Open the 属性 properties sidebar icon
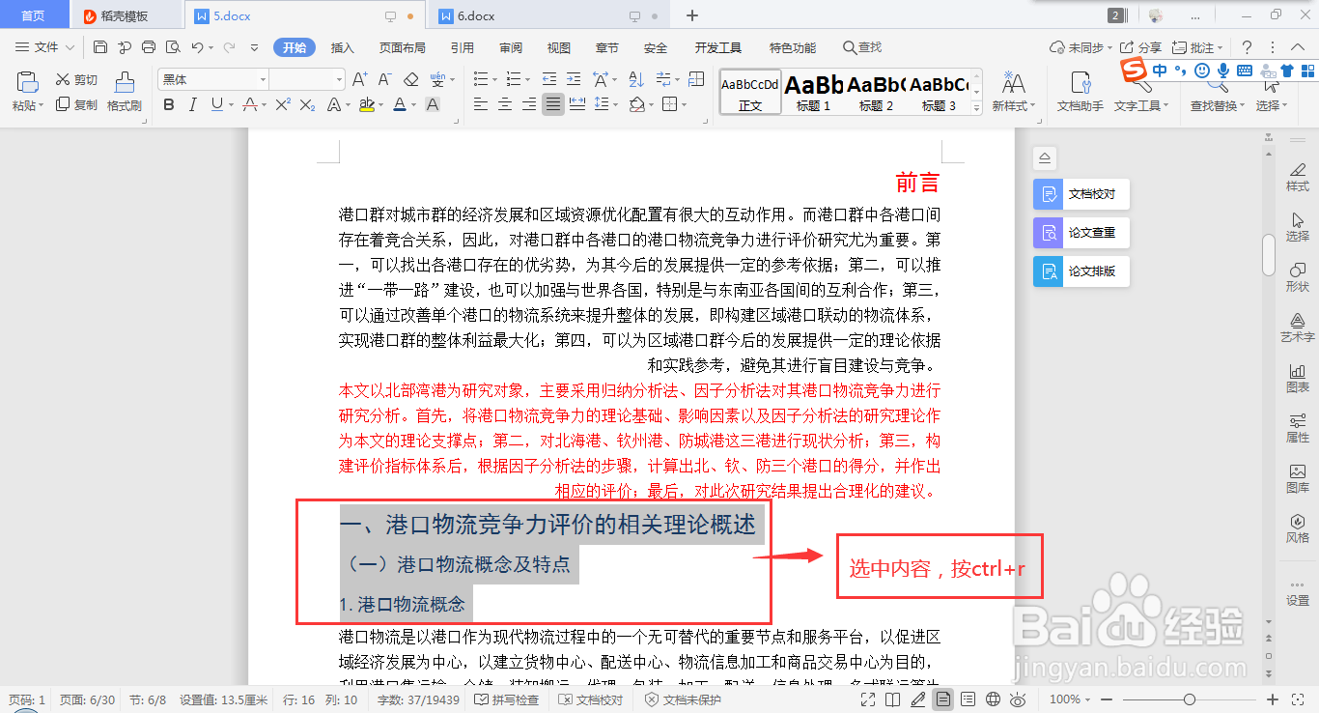 tap(1298, 428)
